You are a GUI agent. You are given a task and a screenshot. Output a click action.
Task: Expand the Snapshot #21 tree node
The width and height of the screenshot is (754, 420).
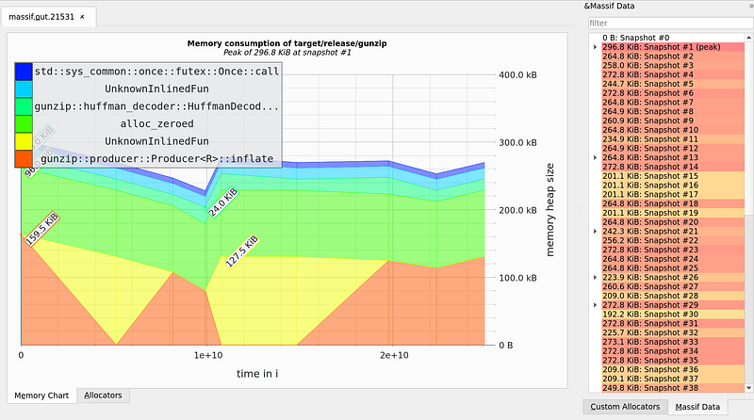(x=594, y=231)
